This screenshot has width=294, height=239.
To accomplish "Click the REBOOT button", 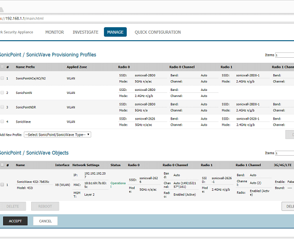I will coord(45,206).
